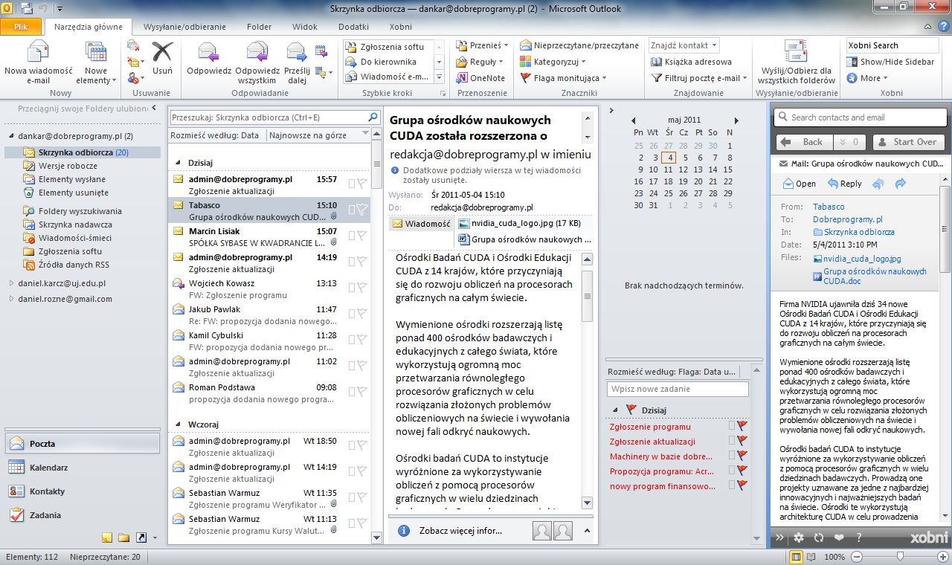The image size is (952, 565).
Task: Collapse the Dzisiaj message group
Action: [x=178, y=162]
